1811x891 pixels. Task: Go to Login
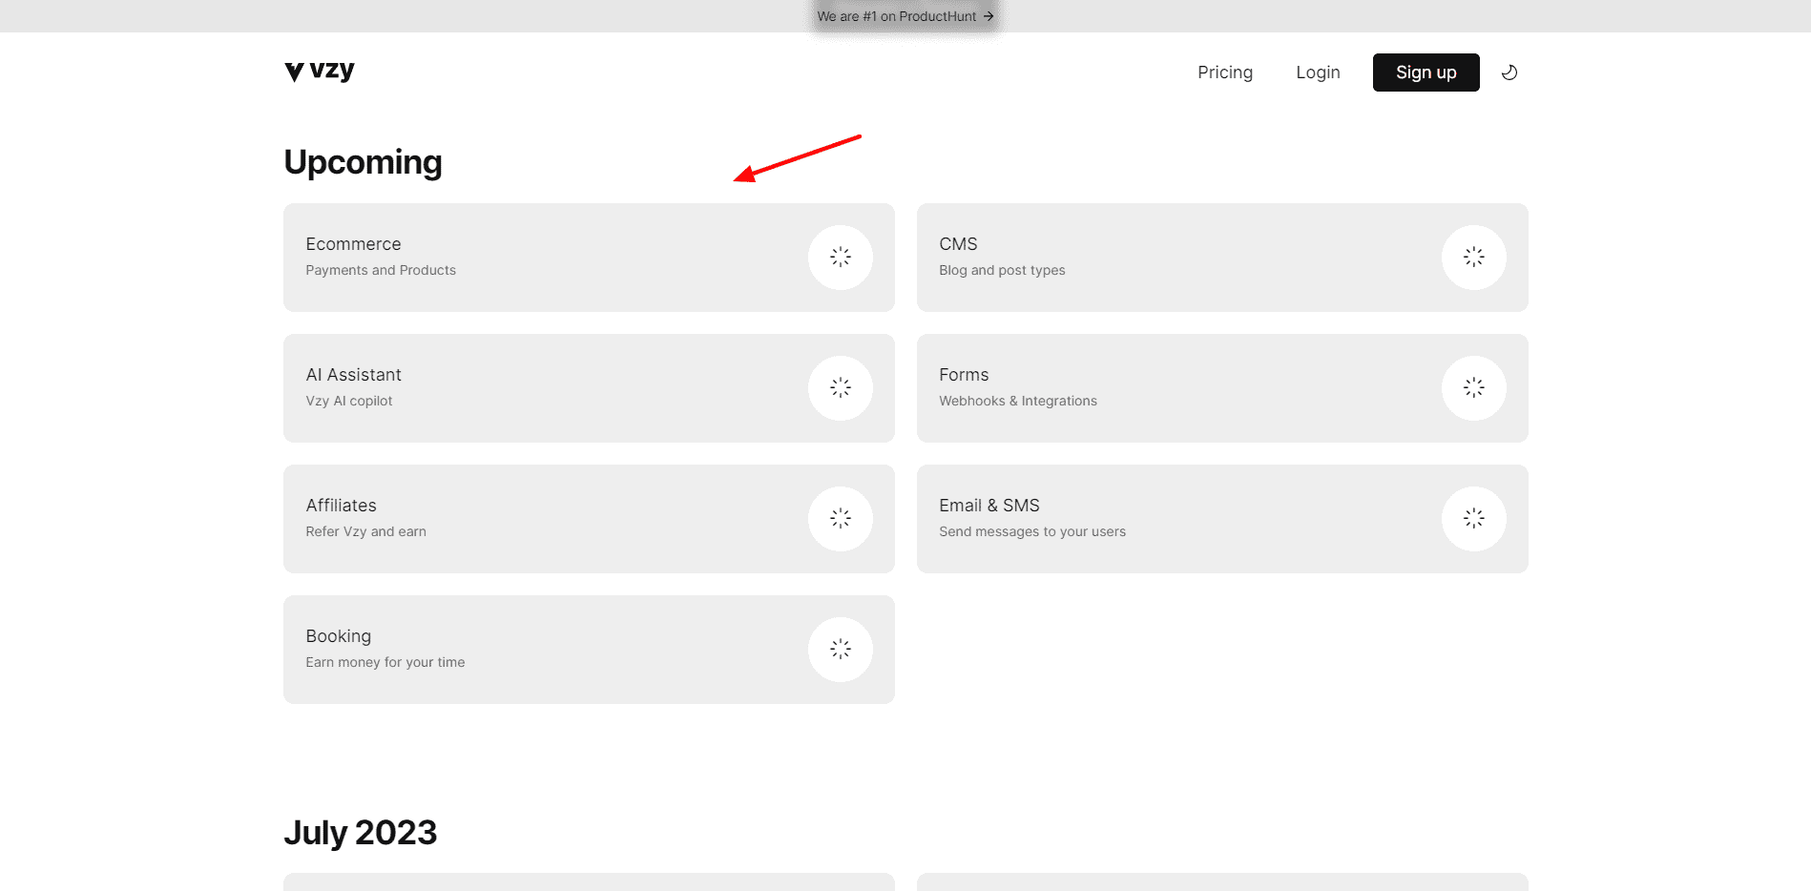point(1318,73)
